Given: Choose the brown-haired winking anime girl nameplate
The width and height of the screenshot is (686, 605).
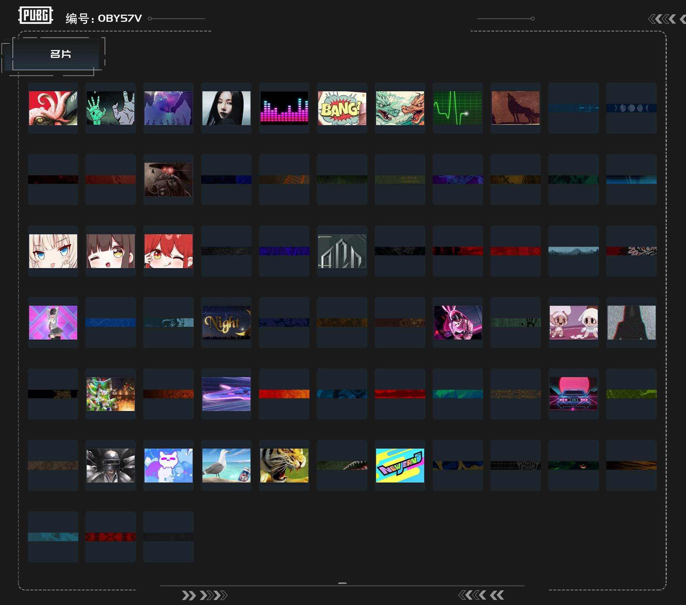Looking at the screenshot, I should tap(111, 251).
